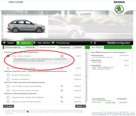Click the Weiter button
Viewport: 136px width, 116px height.
tap(81, 106)
